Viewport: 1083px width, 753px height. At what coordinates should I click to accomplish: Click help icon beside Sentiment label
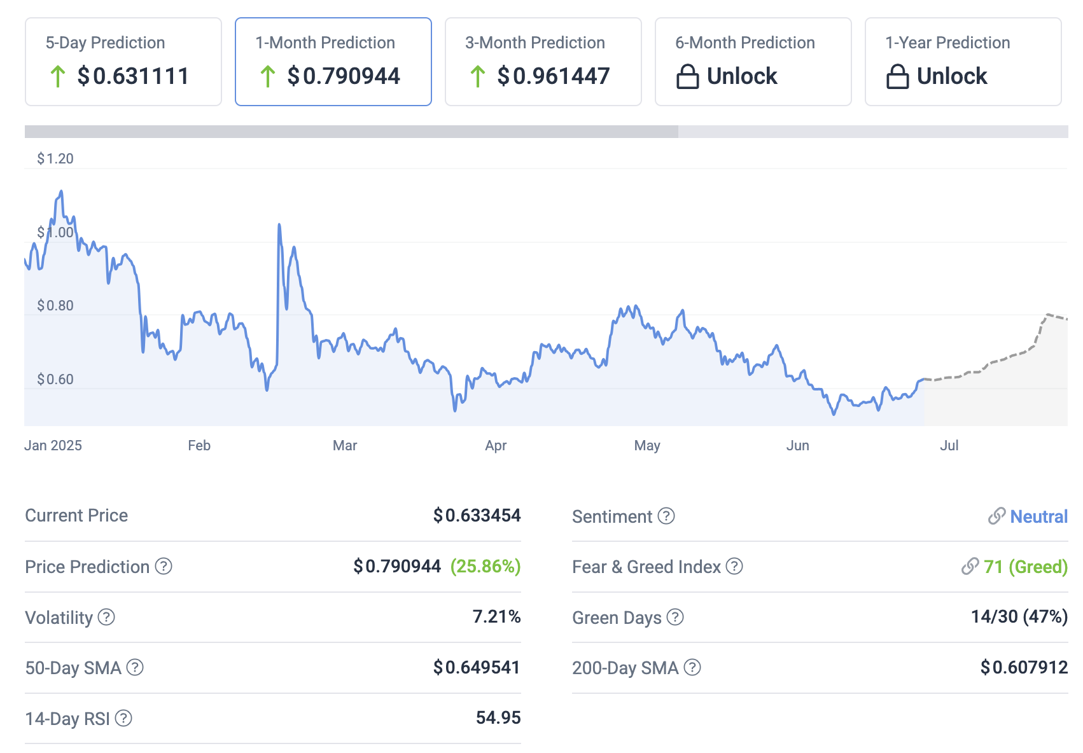coord(666,516)
